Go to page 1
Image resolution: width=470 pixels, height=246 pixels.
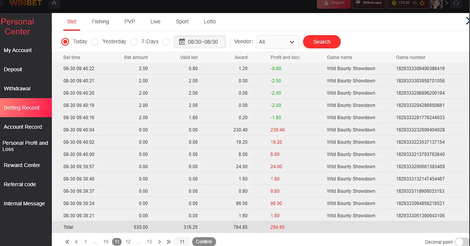point(86,242)
